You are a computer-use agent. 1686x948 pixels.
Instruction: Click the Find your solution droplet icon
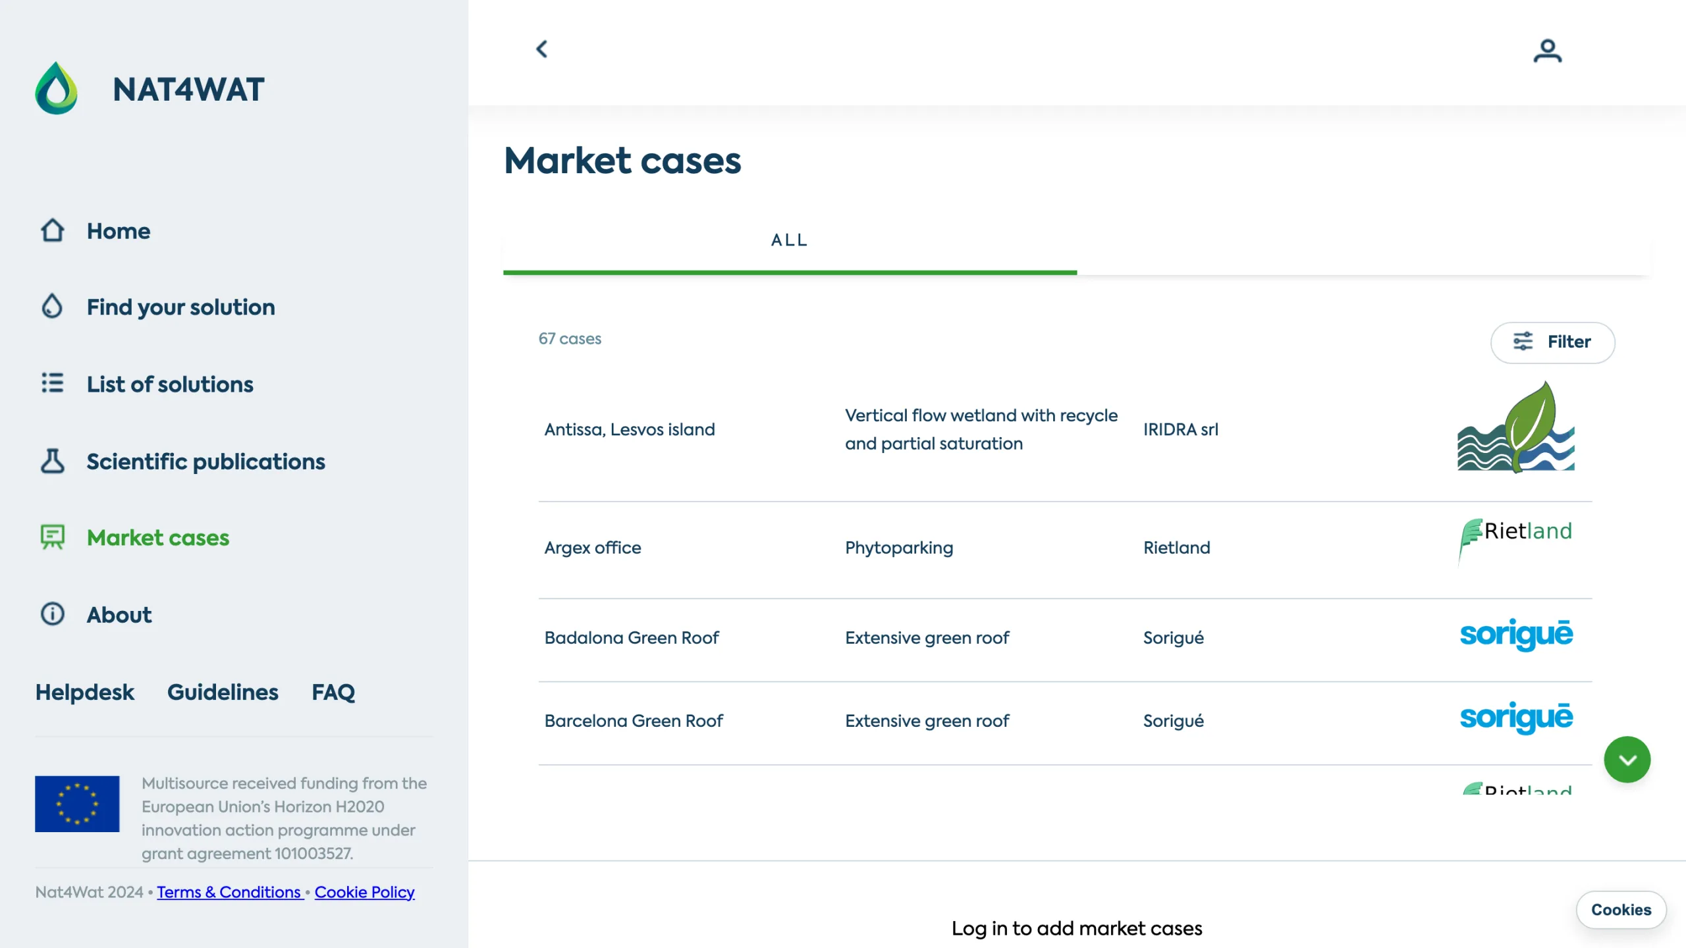(52, 307)
